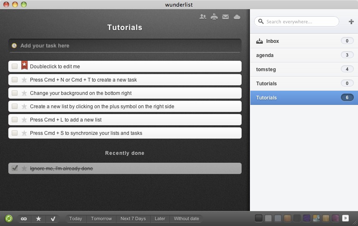Viewport: 358px width, 226px height.
Task: Print the Tutorials list via printer icon
Action: 214,17
